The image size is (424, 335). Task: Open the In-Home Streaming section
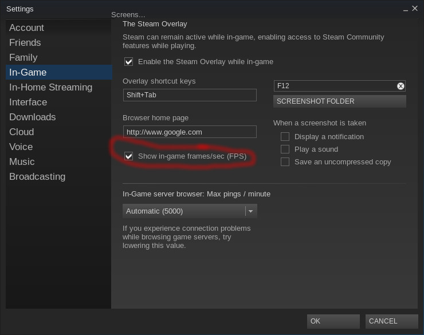[58, 87]
